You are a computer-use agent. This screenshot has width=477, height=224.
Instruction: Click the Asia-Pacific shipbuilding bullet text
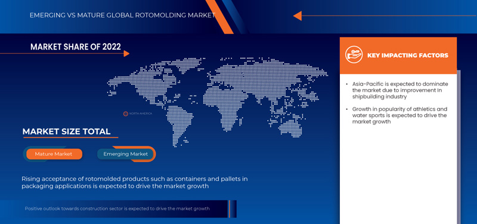[x=400, y=90]
